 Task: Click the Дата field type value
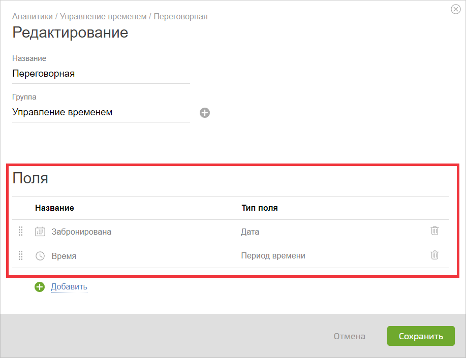click(x=250, y=232)
